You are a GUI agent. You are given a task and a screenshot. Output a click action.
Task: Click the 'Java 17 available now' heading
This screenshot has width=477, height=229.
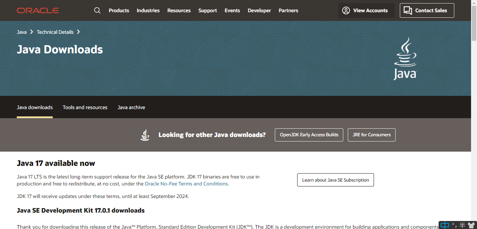pos(56,163)
